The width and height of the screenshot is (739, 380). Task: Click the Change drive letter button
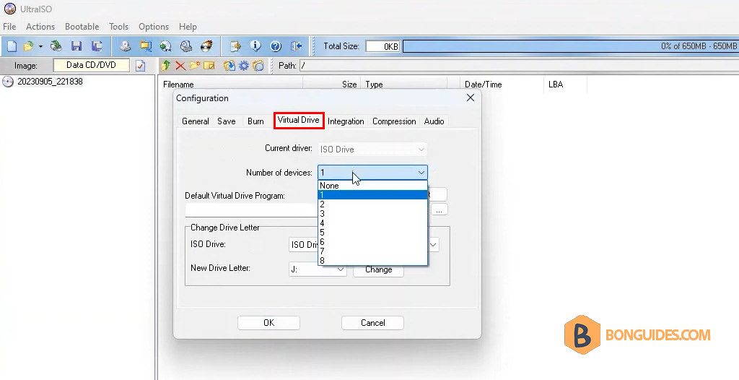point(378,269)
